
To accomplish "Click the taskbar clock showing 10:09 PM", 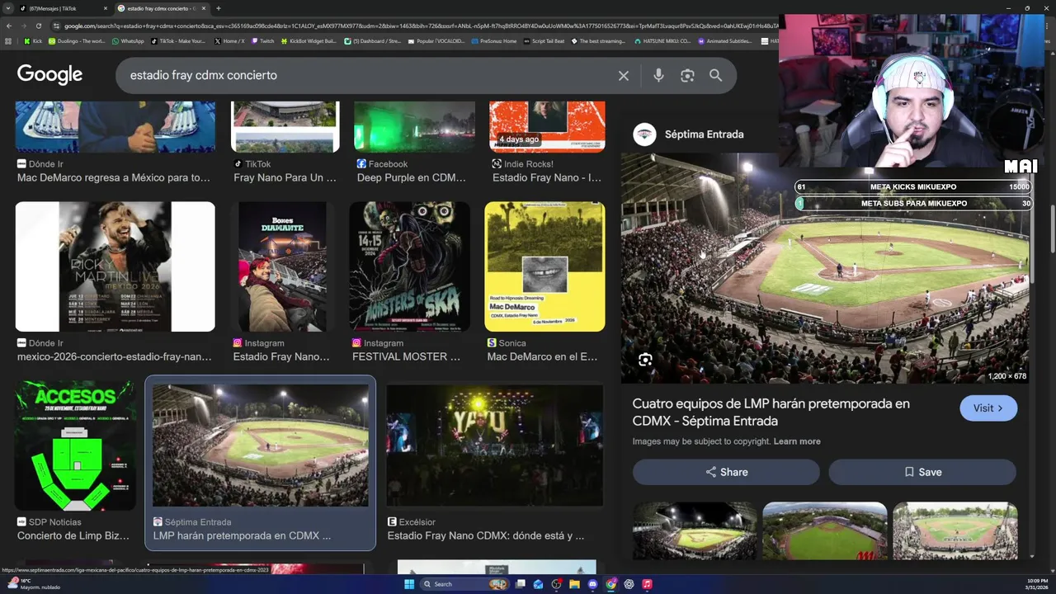I will click(1038, 584).
